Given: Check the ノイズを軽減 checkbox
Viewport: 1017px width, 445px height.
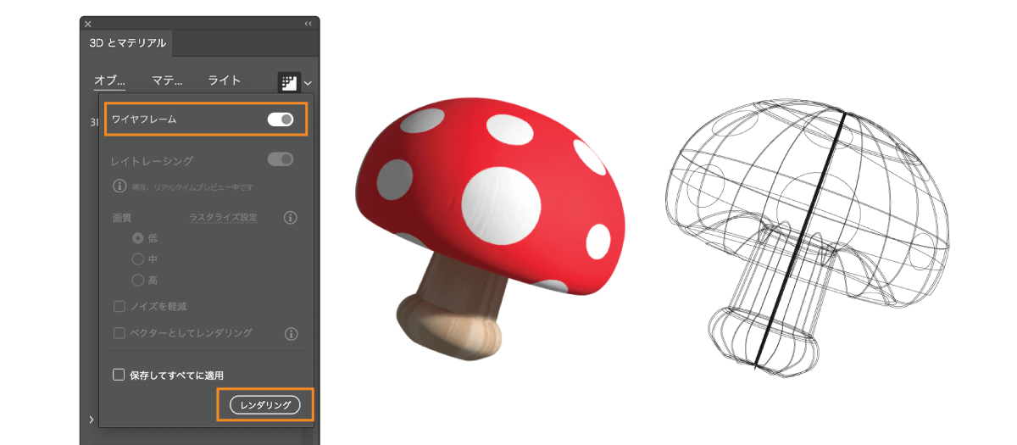Looking at the screenshot, I should [x=119, y=306].
